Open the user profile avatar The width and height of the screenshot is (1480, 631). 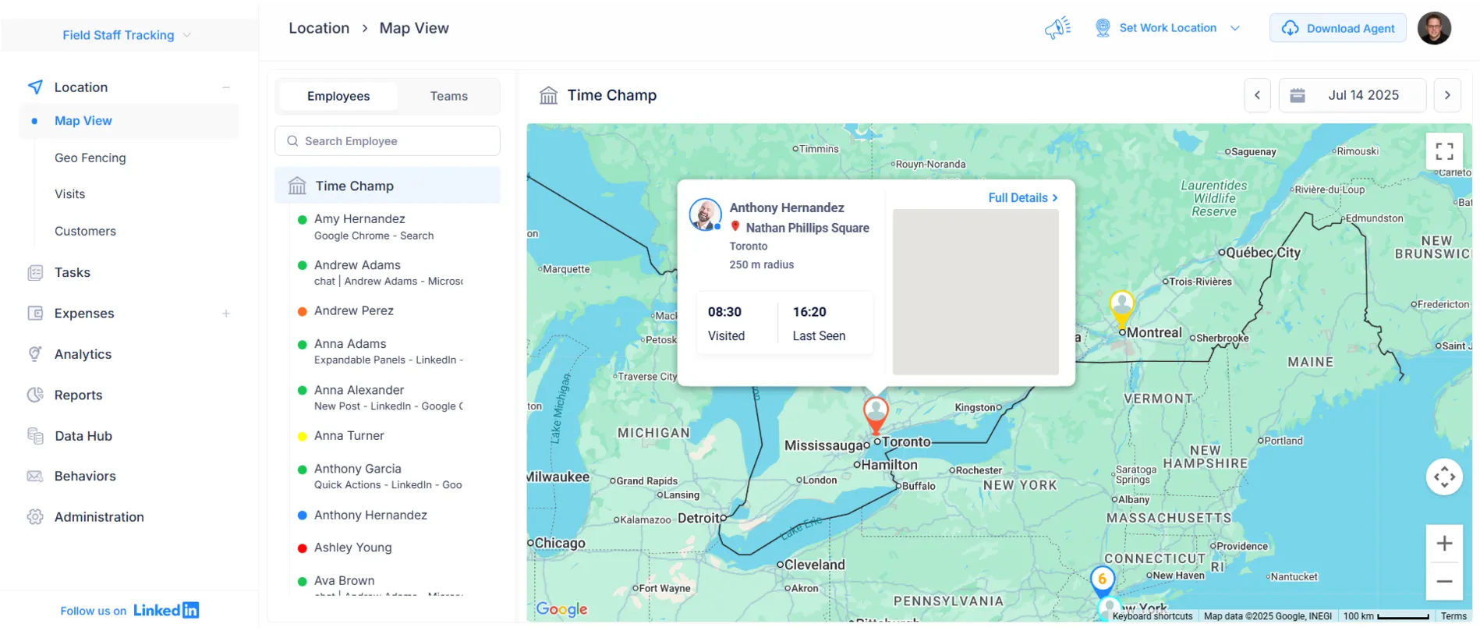[1434, 28]
